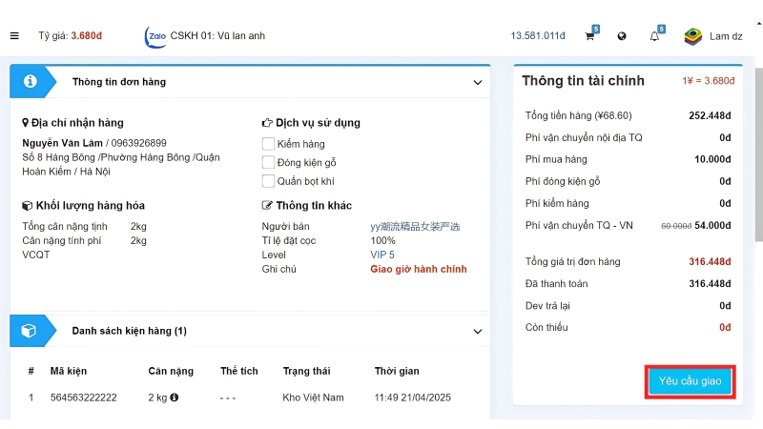Click the discounted shipping fee 54.000đ
The image size is (763, 429).
pos(712,225)
